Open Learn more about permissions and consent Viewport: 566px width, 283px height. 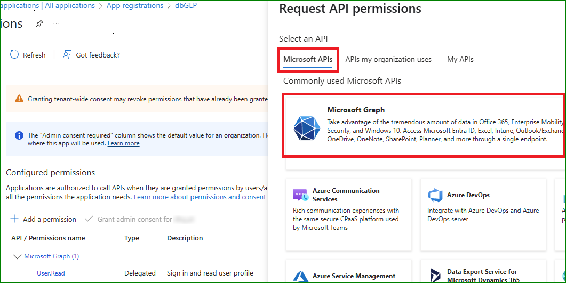point(200,197)
